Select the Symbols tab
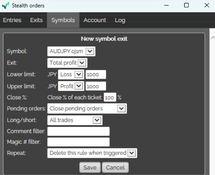Screen dimensions: 215x175 [x=63, y=20]
